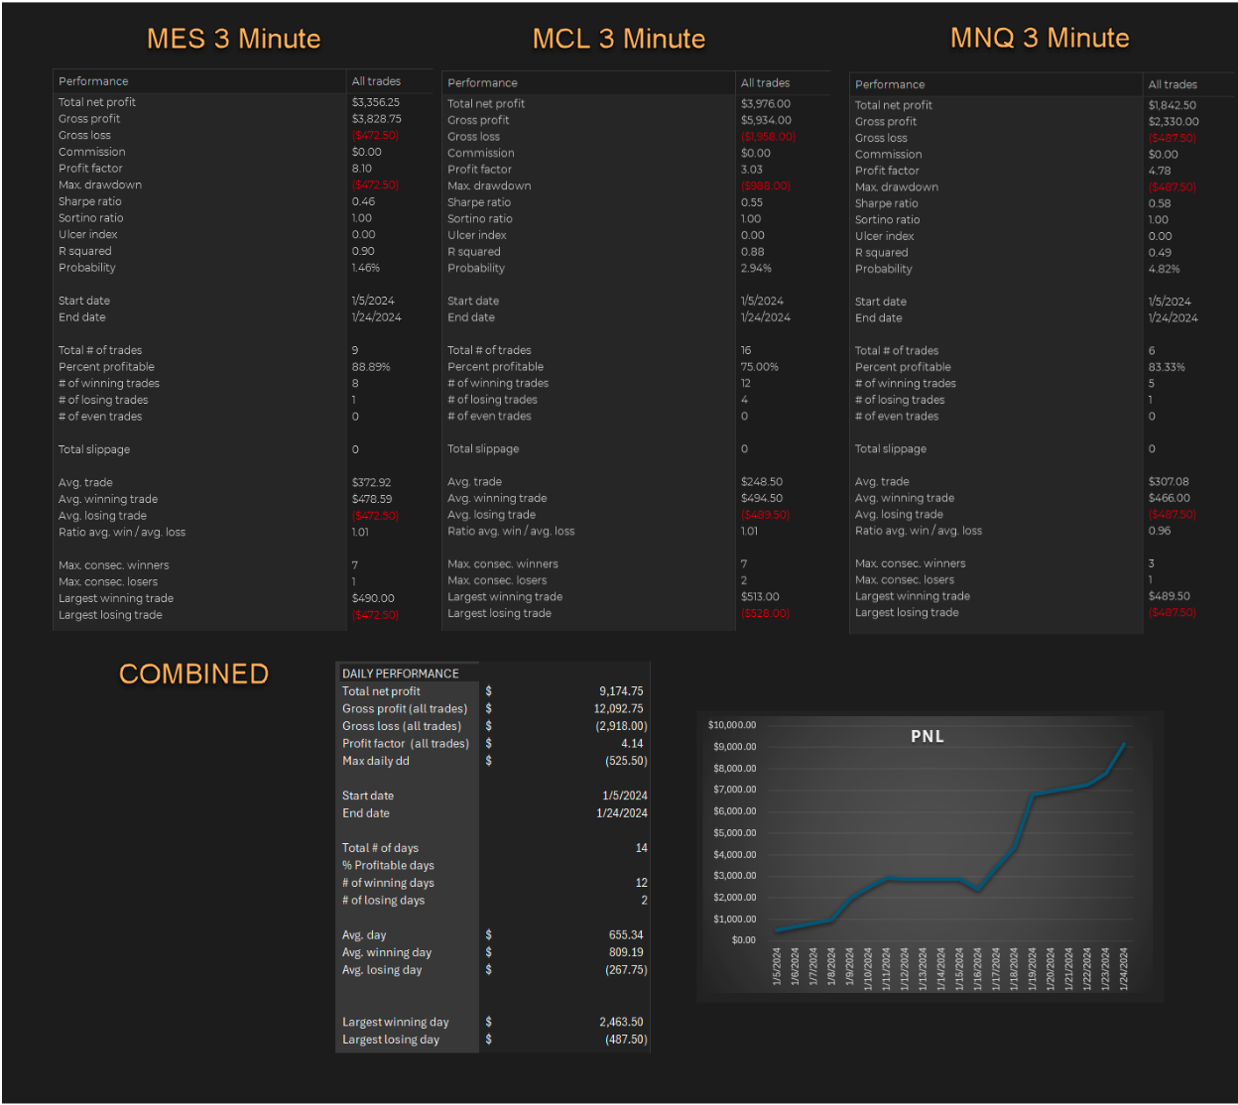Click the MES profit factor value 8.10
The height and width of the screenshot is (1105, 1238).
(362, 169)
